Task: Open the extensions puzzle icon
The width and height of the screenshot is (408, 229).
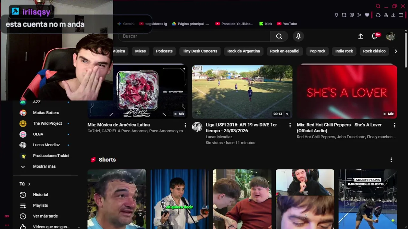Action: coord(378,15)
